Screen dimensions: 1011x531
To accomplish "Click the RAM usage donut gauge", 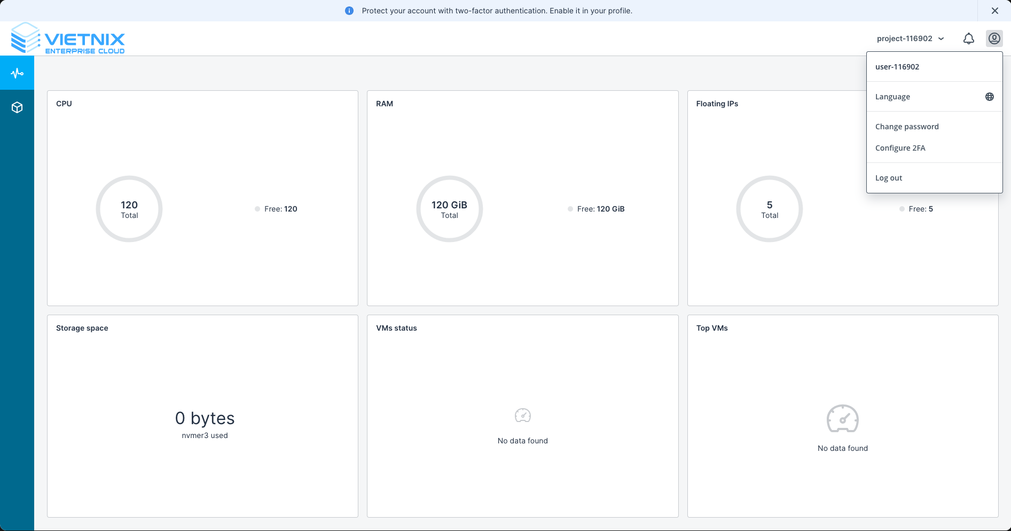I will point(449,209).
